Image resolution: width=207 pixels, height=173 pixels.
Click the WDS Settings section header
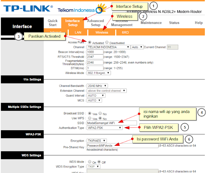point(22,155)
